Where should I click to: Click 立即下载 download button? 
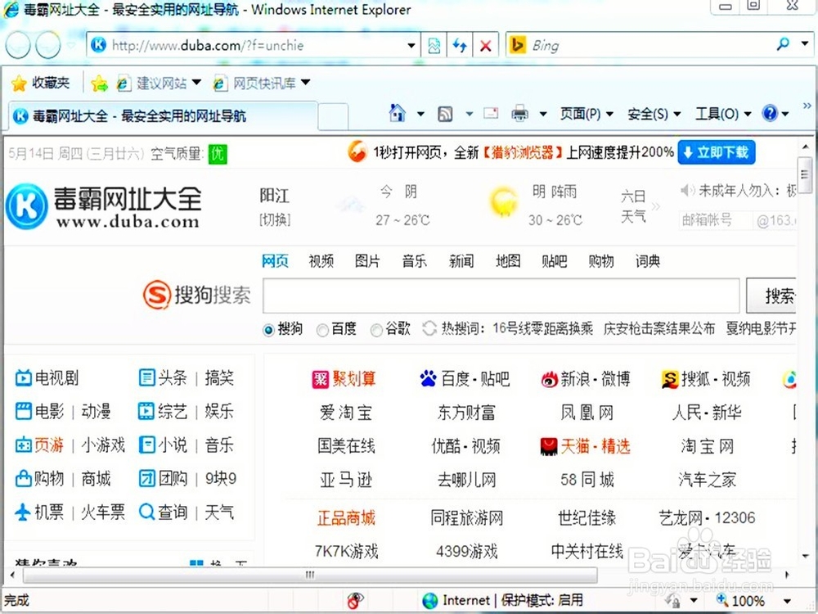pyautogui.click(x=717, y=152)
